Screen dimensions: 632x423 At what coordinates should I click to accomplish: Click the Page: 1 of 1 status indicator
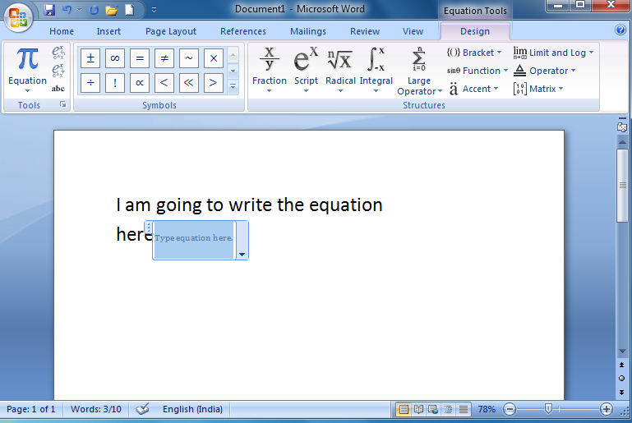pyautogui.click(x=30, y=409)
